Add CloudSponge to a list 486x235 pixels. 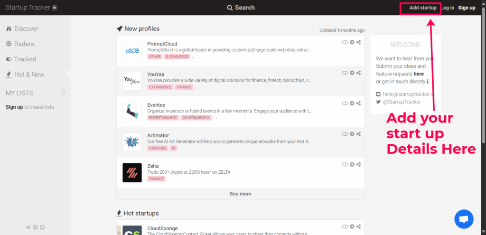352,226
